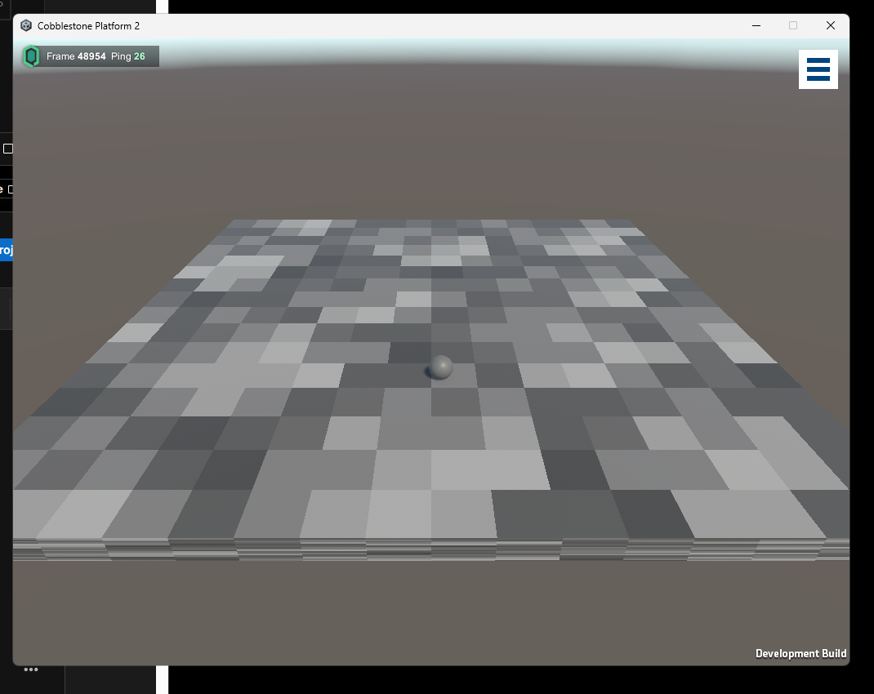This screenshot has width=874, height=694.
Task: Minimize the Cobblestone Platform 2 window
Action: pyautogui.click(x=756, y=25)
